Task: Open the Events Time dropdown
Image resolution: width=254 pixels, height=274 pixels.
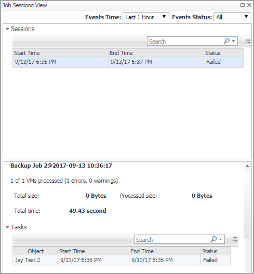Action: (146, 17)
